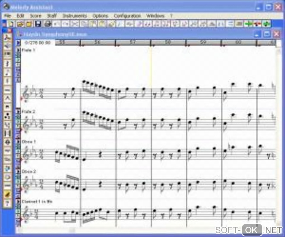Click the play arrow beside the 0/276 counter
Viewport: 285px width, 237px height.
[18, 43]
